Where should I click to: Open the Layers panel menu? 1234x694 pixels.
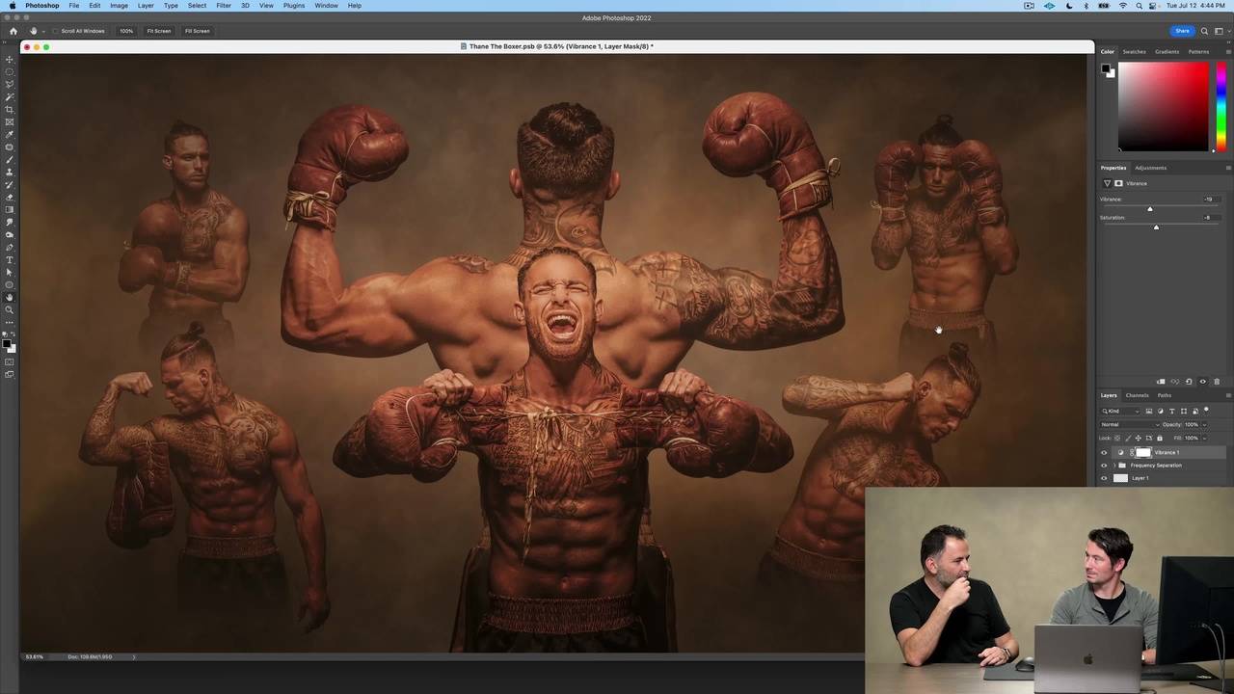tap(1227, 395)
